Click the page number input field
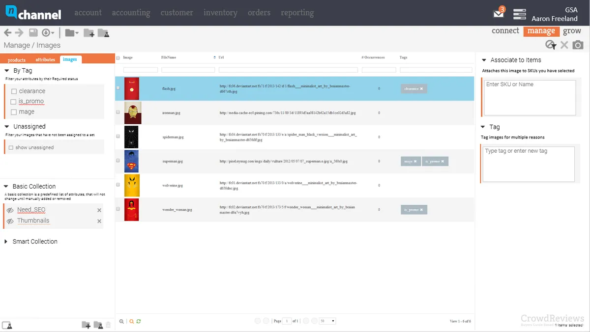The image size is (590, 332). click(287, 321)
